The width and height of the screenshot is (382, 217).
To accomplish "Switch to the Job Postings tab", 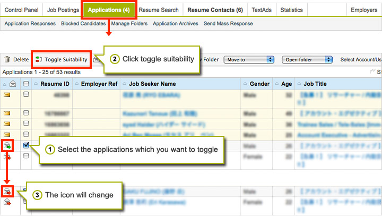I will 63,10.
